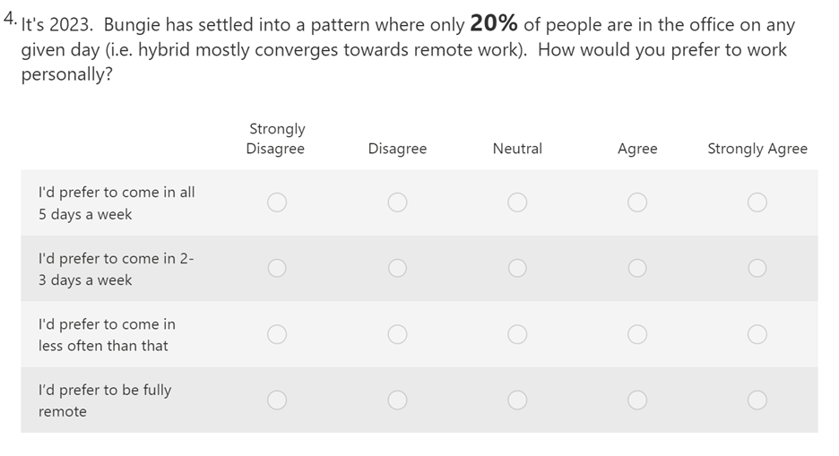Choose Disagree for less often than that
Screen dimensions: 839x456
tap(397, 334)
